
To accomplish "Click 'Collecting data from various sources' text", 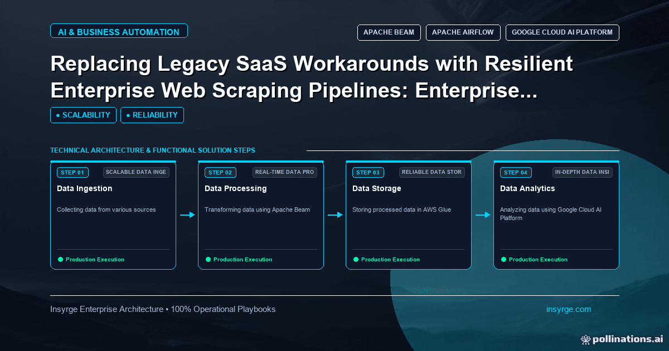I will click(x=106, y=210).
